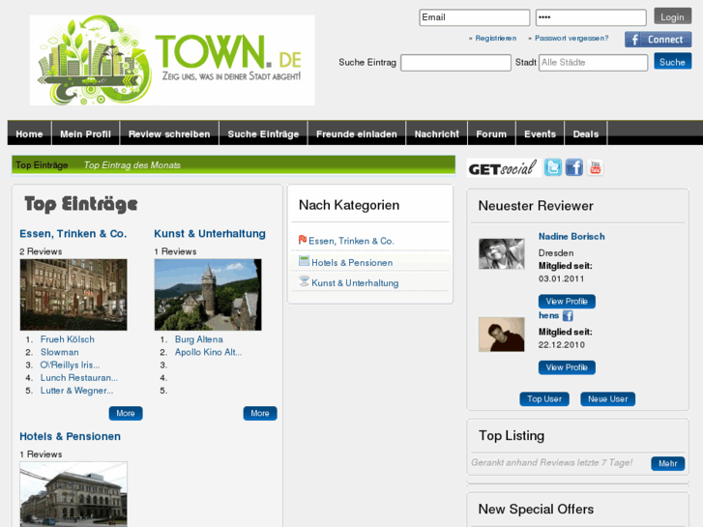Viewport: 703px width, 527px height.
Task: Click the Town.de logo
Action: (x=172, y=60)
